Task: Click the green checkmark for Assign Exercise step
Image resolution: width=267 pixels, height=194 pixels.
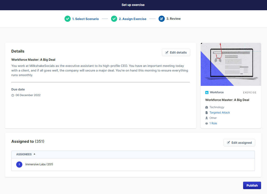Action: tap(114, 19)
